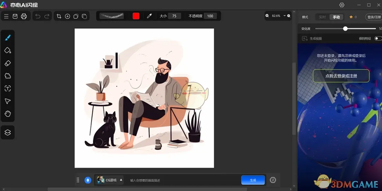Select the Text tool
Screen dimensions: 382x191
pos(8,88)
